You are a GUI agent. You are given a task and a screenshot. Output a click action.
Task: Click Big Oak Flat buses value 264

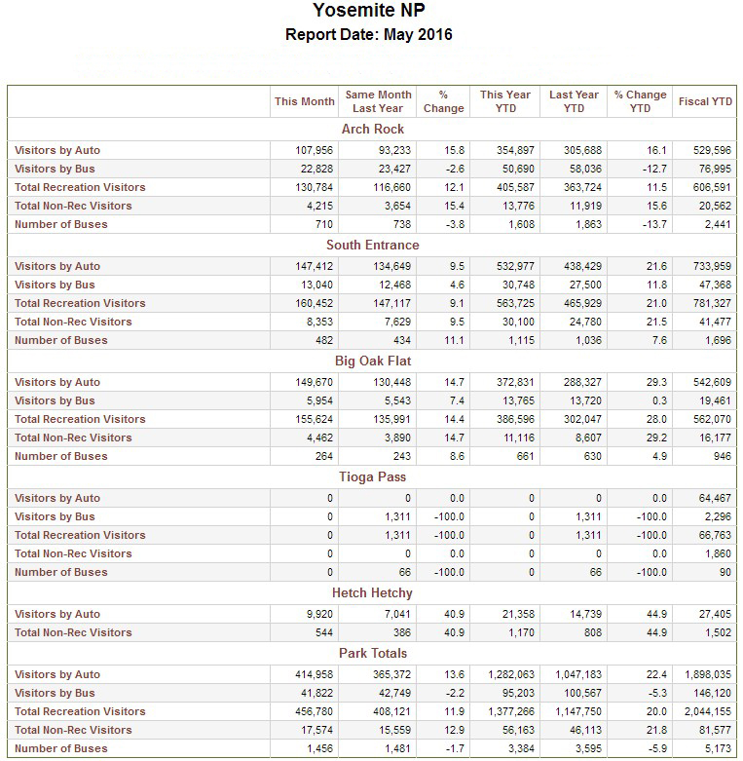point(324,456)
